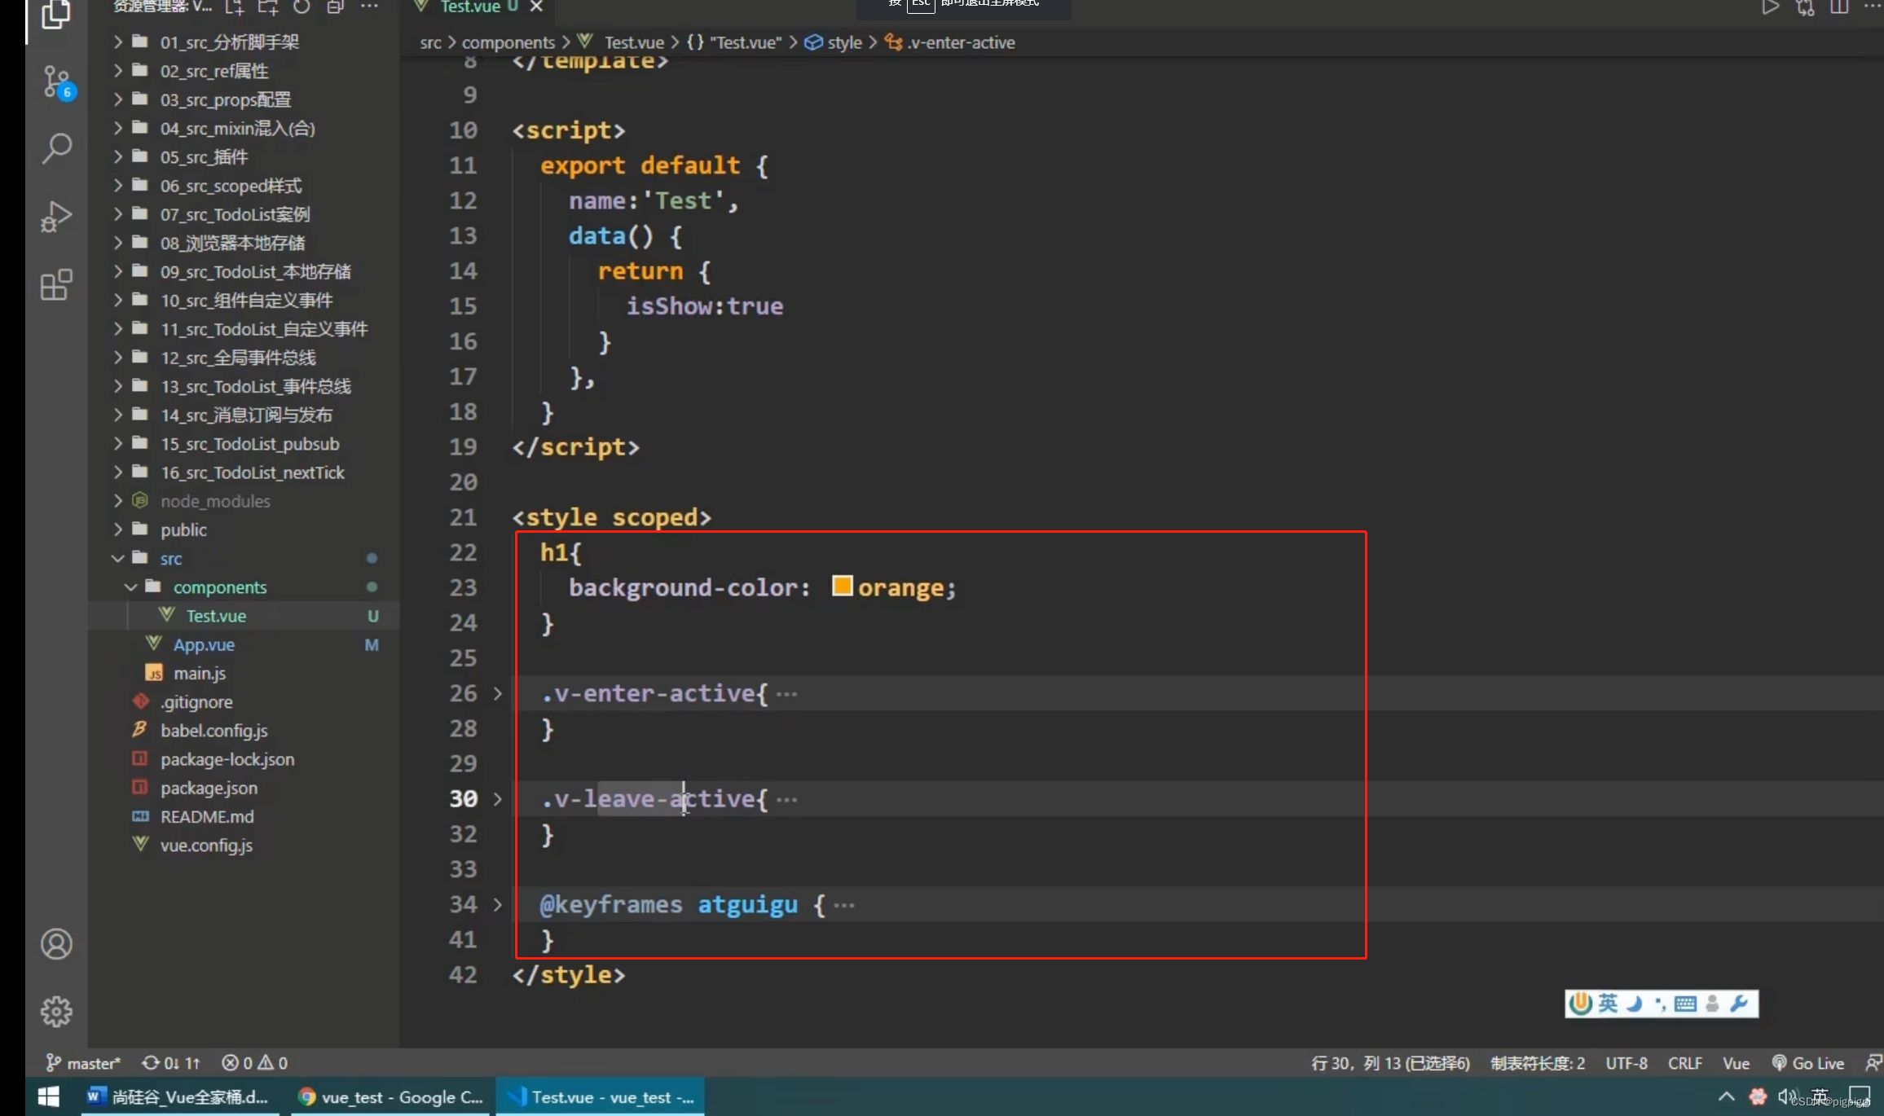Open IME soft keyboard icon

[x=1685, y=1004]
